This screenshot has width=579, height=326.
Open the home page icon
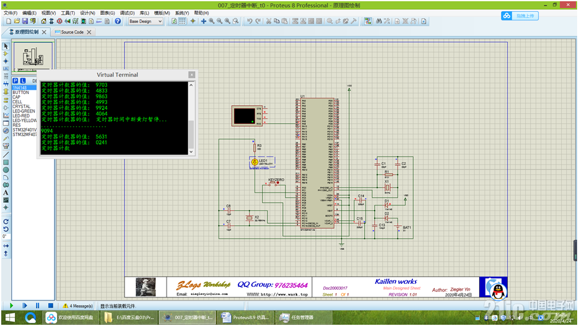43,22
